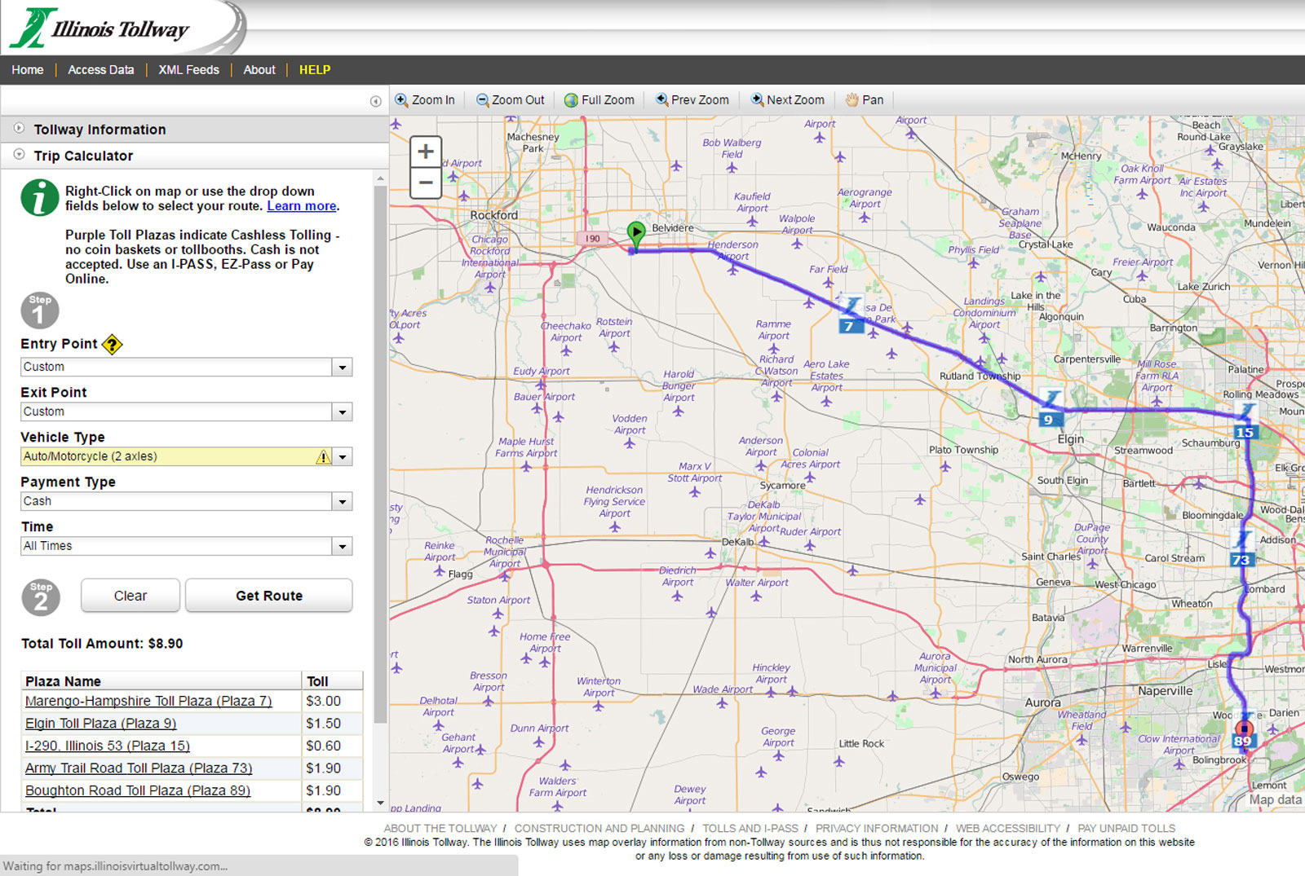Image resolution: width=1305 pixels, height=876 pixels.
Task: Open I-290, Illinois 53 (Plaza 15) link
Action: [108, 746]
